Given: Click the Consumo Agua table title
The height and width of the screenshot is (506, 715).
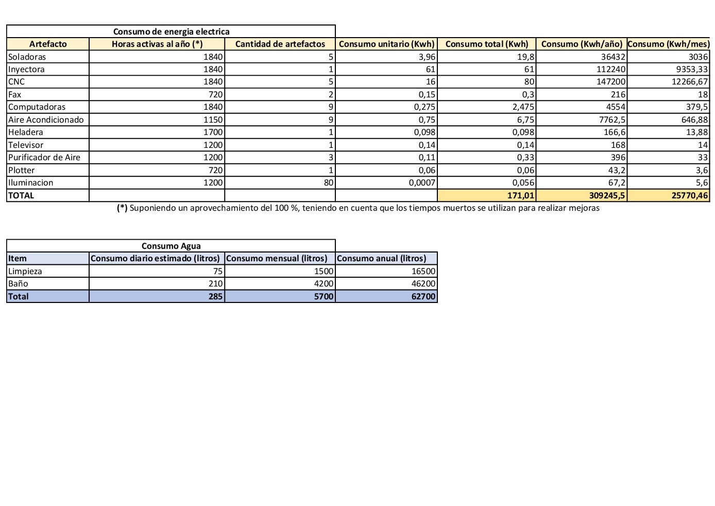Looking at the screenshot, I should pos(171,246).
